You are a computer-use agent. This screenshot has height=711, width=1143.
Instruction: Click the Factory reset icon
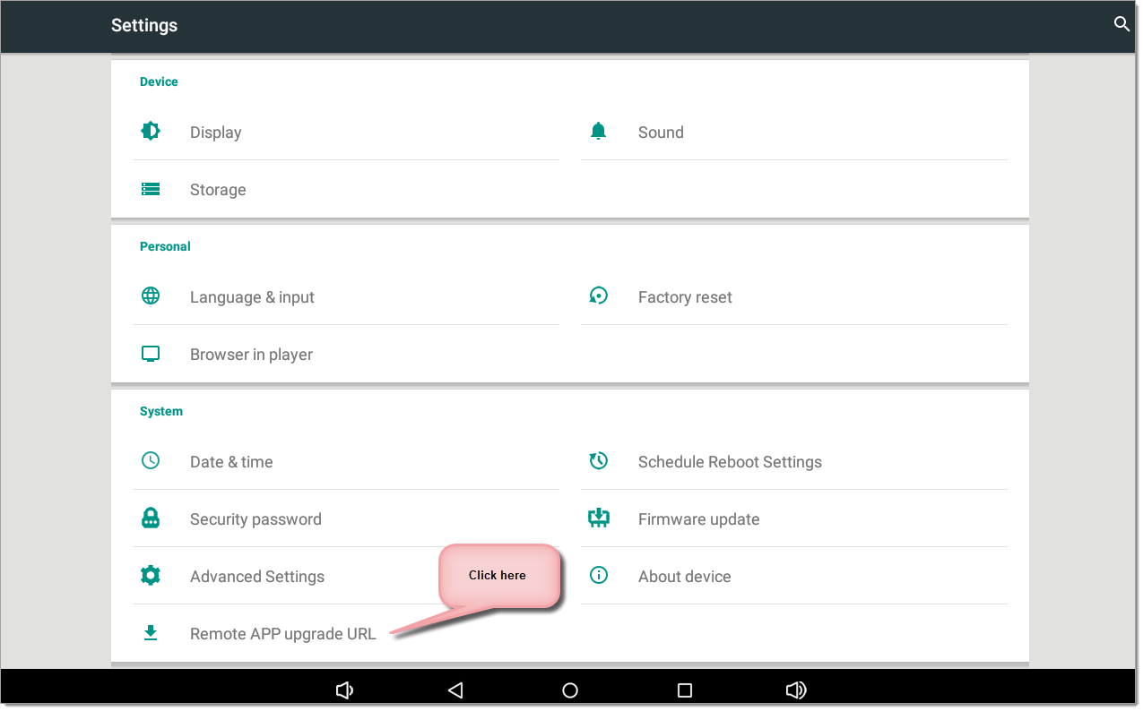tap(599, 296)
